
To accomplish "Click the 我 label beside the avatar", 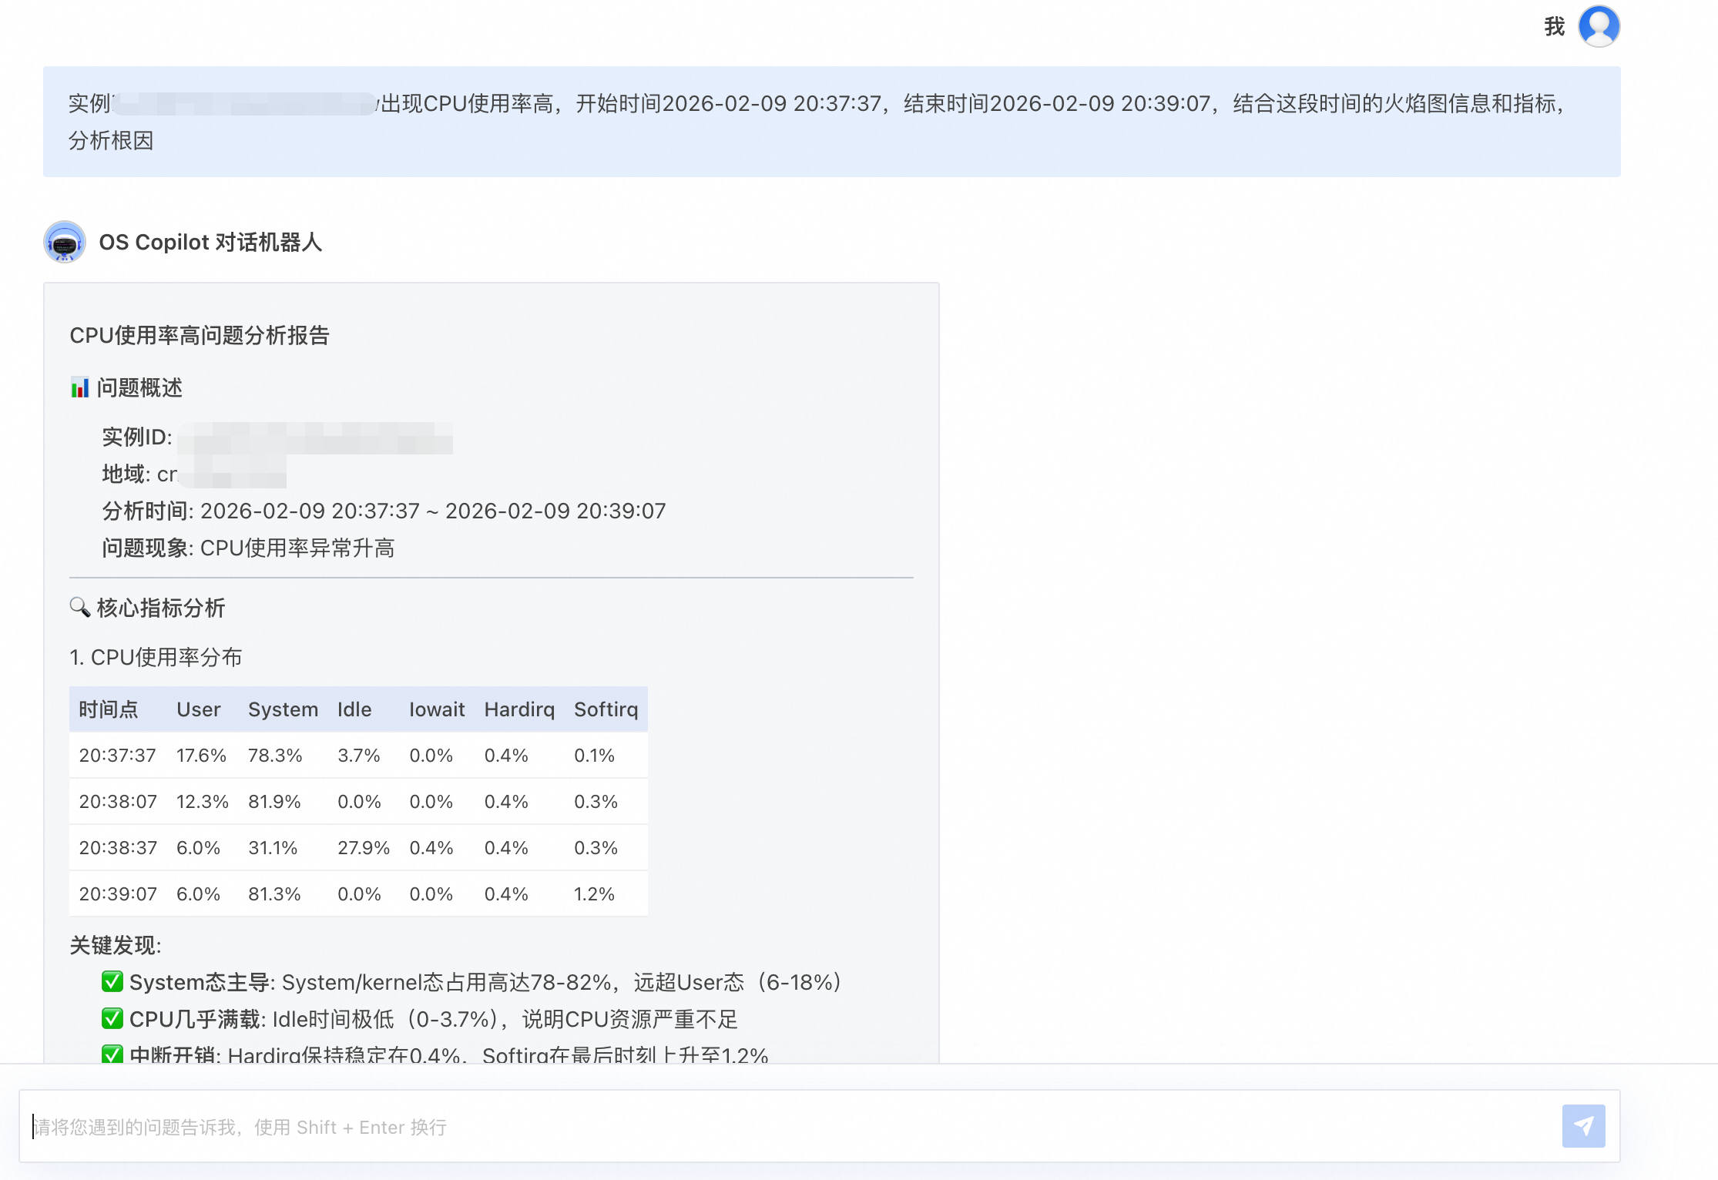I will click(1554, 27).
